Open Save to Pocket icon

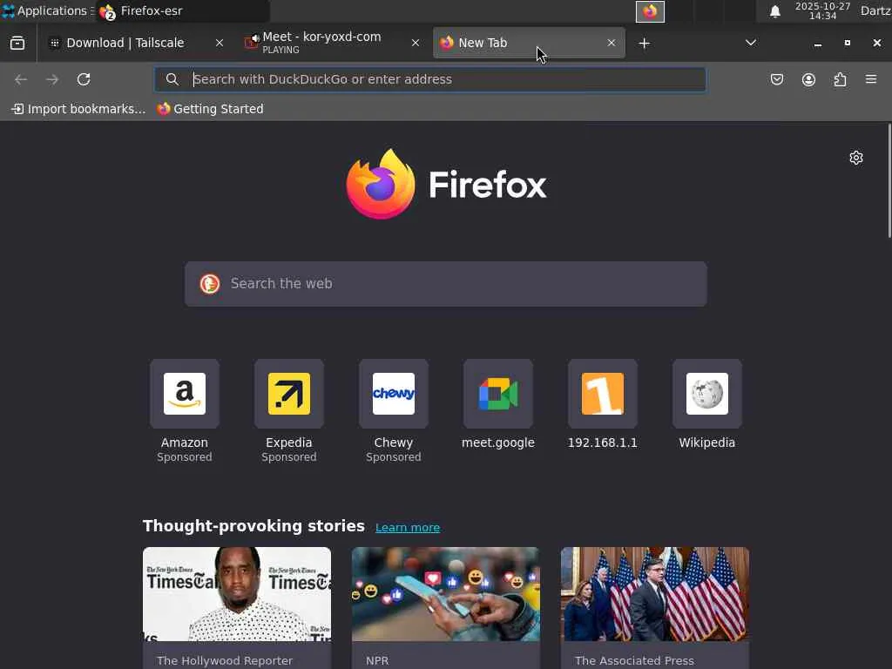point(777,79)
